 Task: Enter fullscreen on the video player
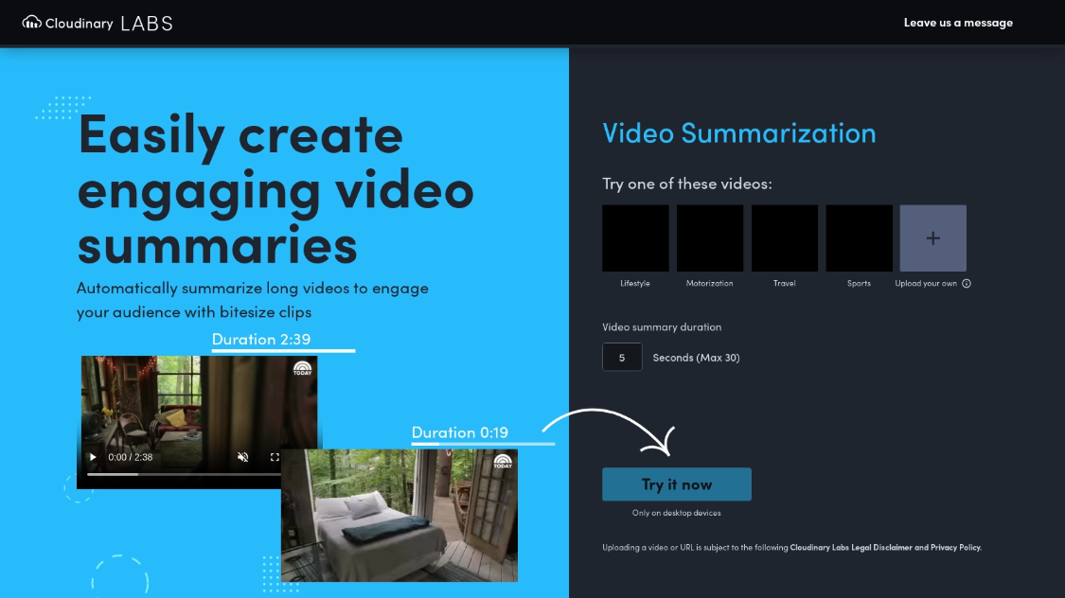click(275, 456)
